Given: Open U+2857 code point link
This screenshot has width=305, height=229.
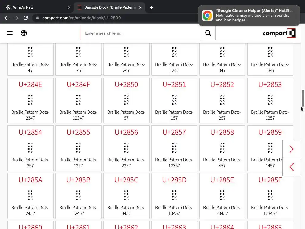Looking at the screenshot, I should pos(174,132).
